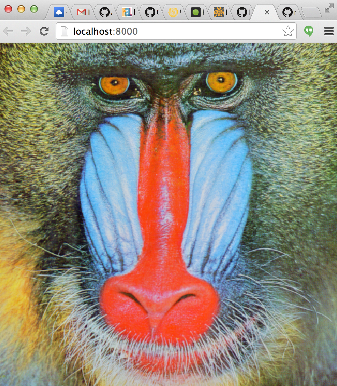Open a new tab
The image size is (337, 386).
tap(311, 13)
